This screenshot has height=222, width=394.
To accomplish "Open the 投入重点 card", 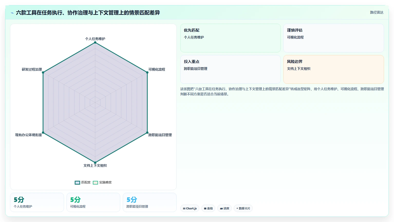I will click(230, 69).
